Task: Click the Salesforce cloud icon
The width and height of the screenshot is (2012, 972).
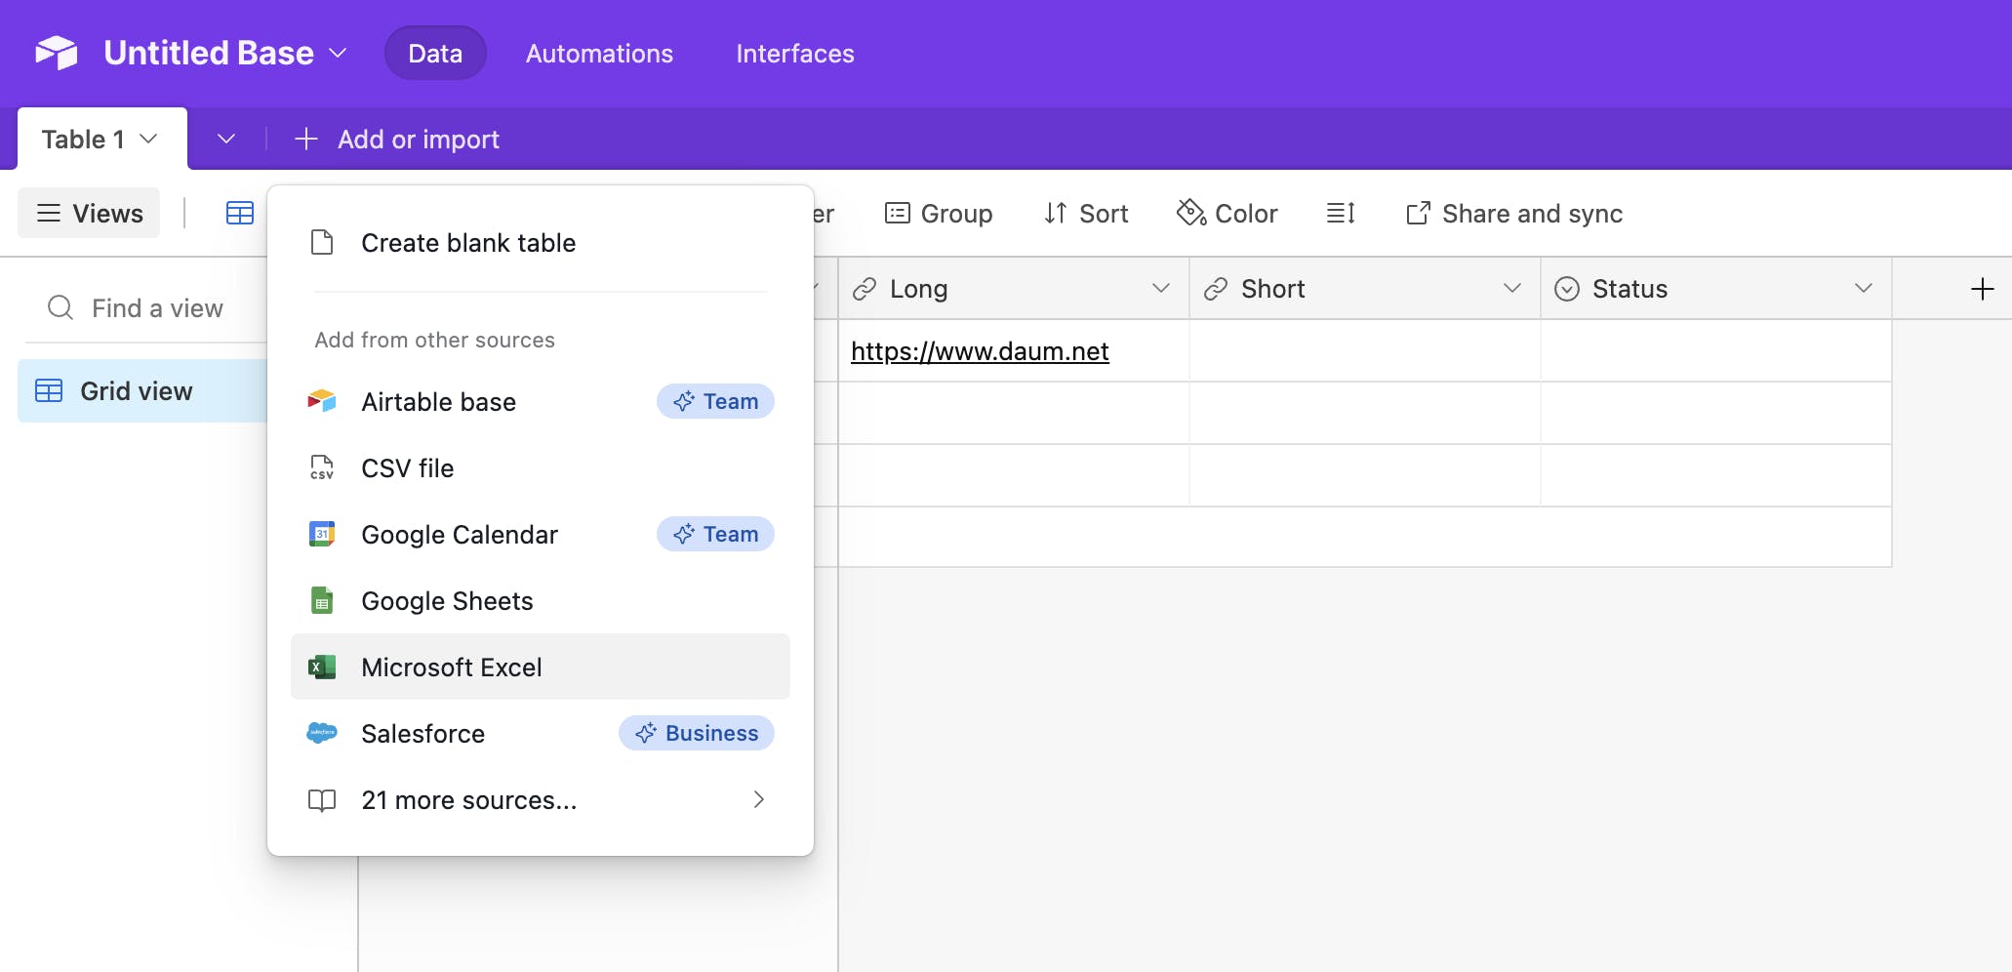Action: (322, 733)
